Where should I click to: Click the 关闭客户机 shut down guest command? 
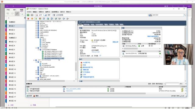pos(87,63)
